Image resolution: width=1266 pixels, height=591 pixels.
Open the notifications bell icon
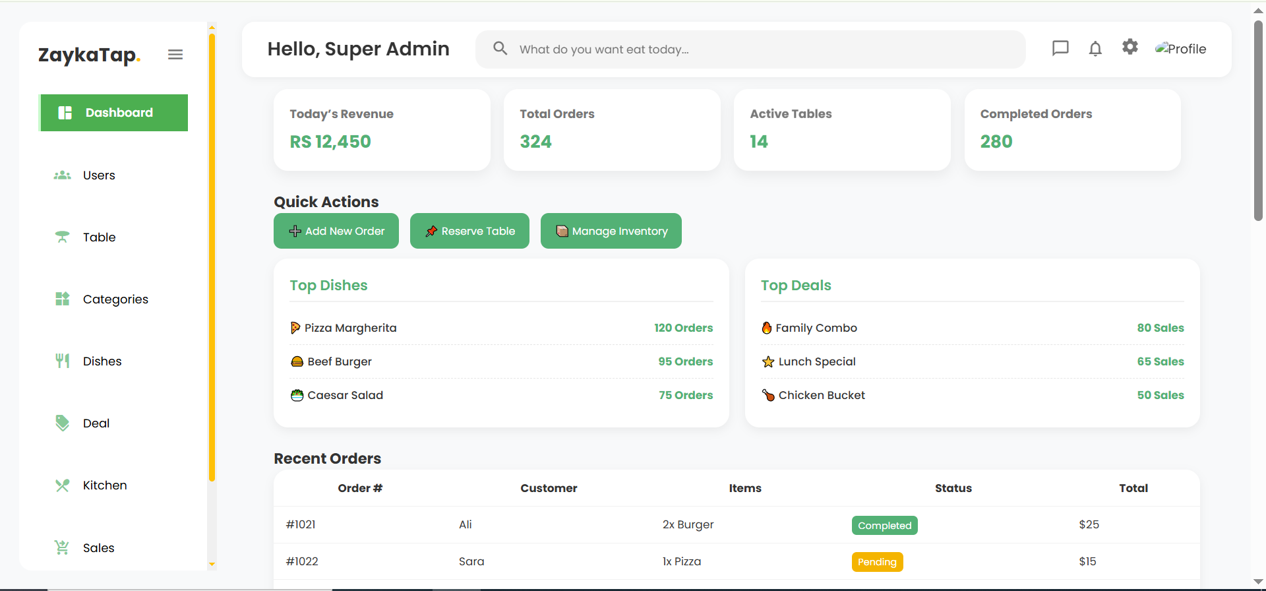tap(1095, 49)
